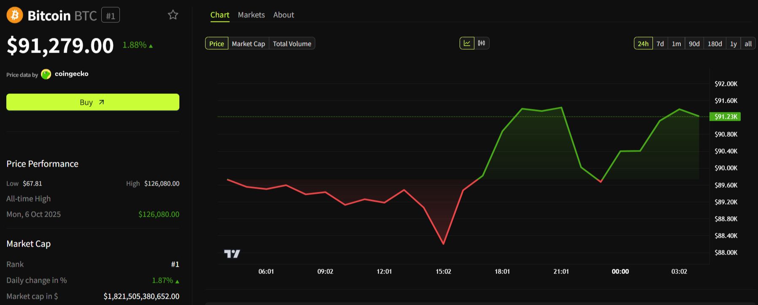Select the Price data toggle
The height and width of the screenshot is (305, 758).
pos(217,44)
